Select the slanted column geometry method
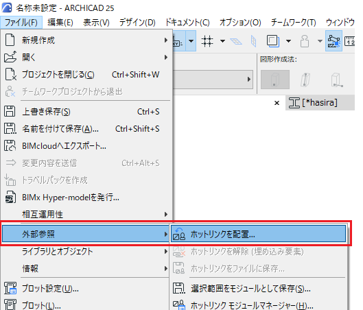 [x=305, y=80]
